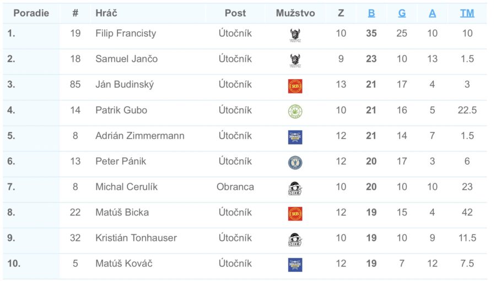Viewport: 496px width, 281px height.
Task: Click Adrián Zimmermann's blue team logo
Action: coord(295,137)
